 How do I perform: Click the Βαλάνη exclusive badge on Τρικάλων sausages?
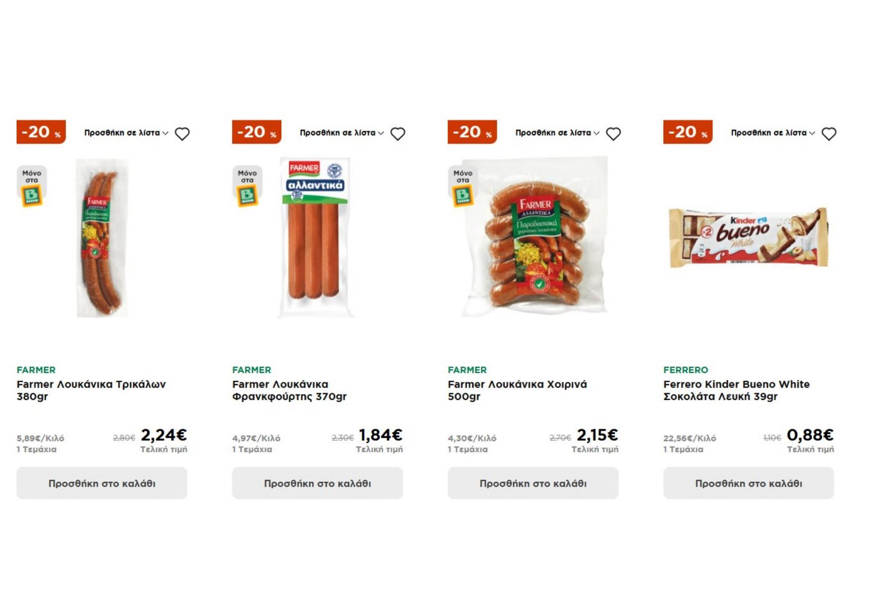(x=32, y=186)
